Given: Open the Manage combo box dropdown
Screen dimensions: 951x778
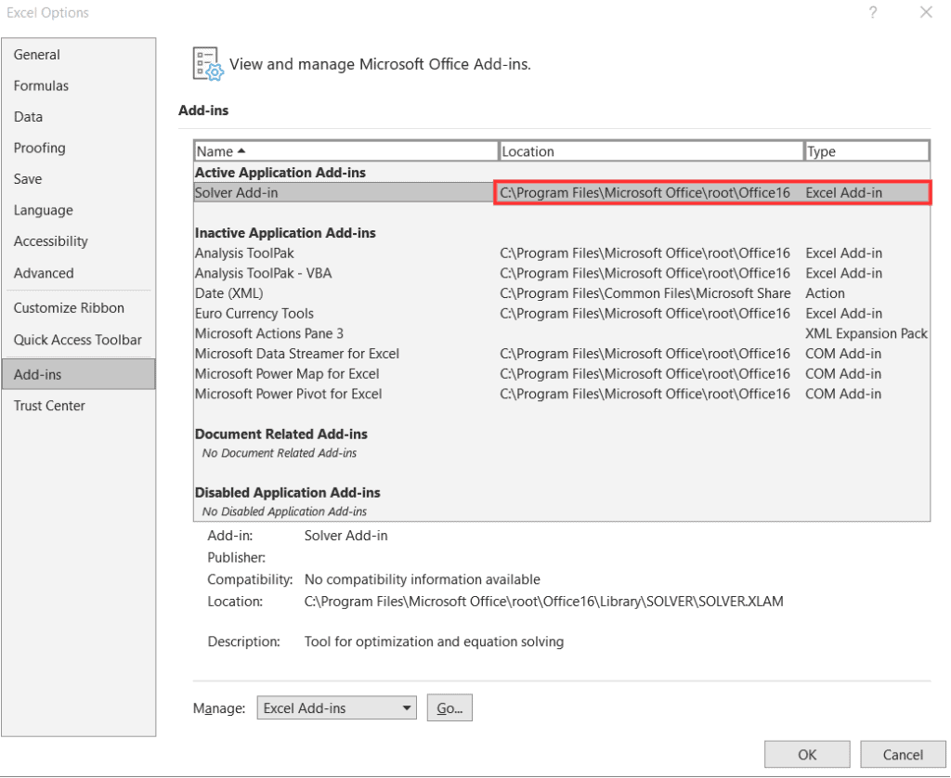Looking at the screenshot, I should click(x=407, y=707).
